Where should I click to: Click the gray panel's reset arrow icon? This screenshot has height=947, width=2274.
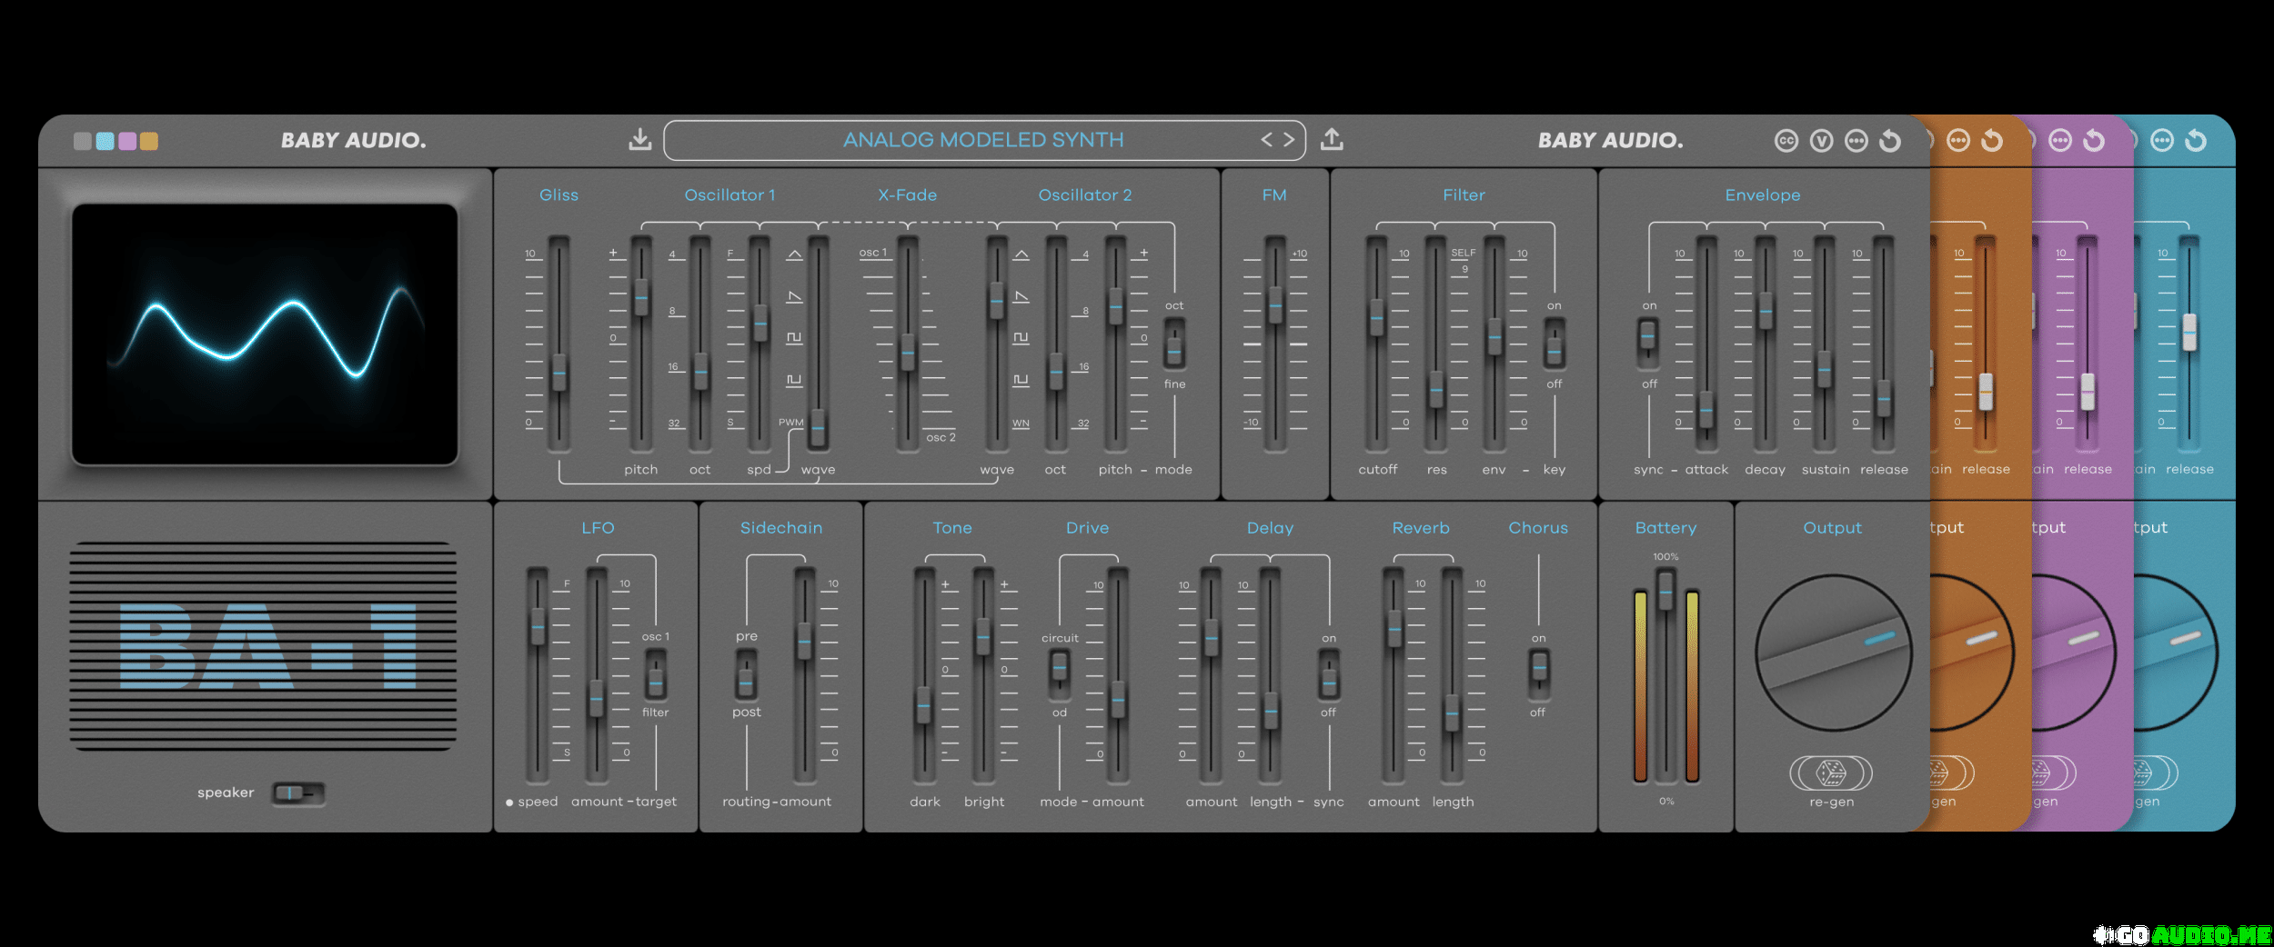click(1890, 141)
